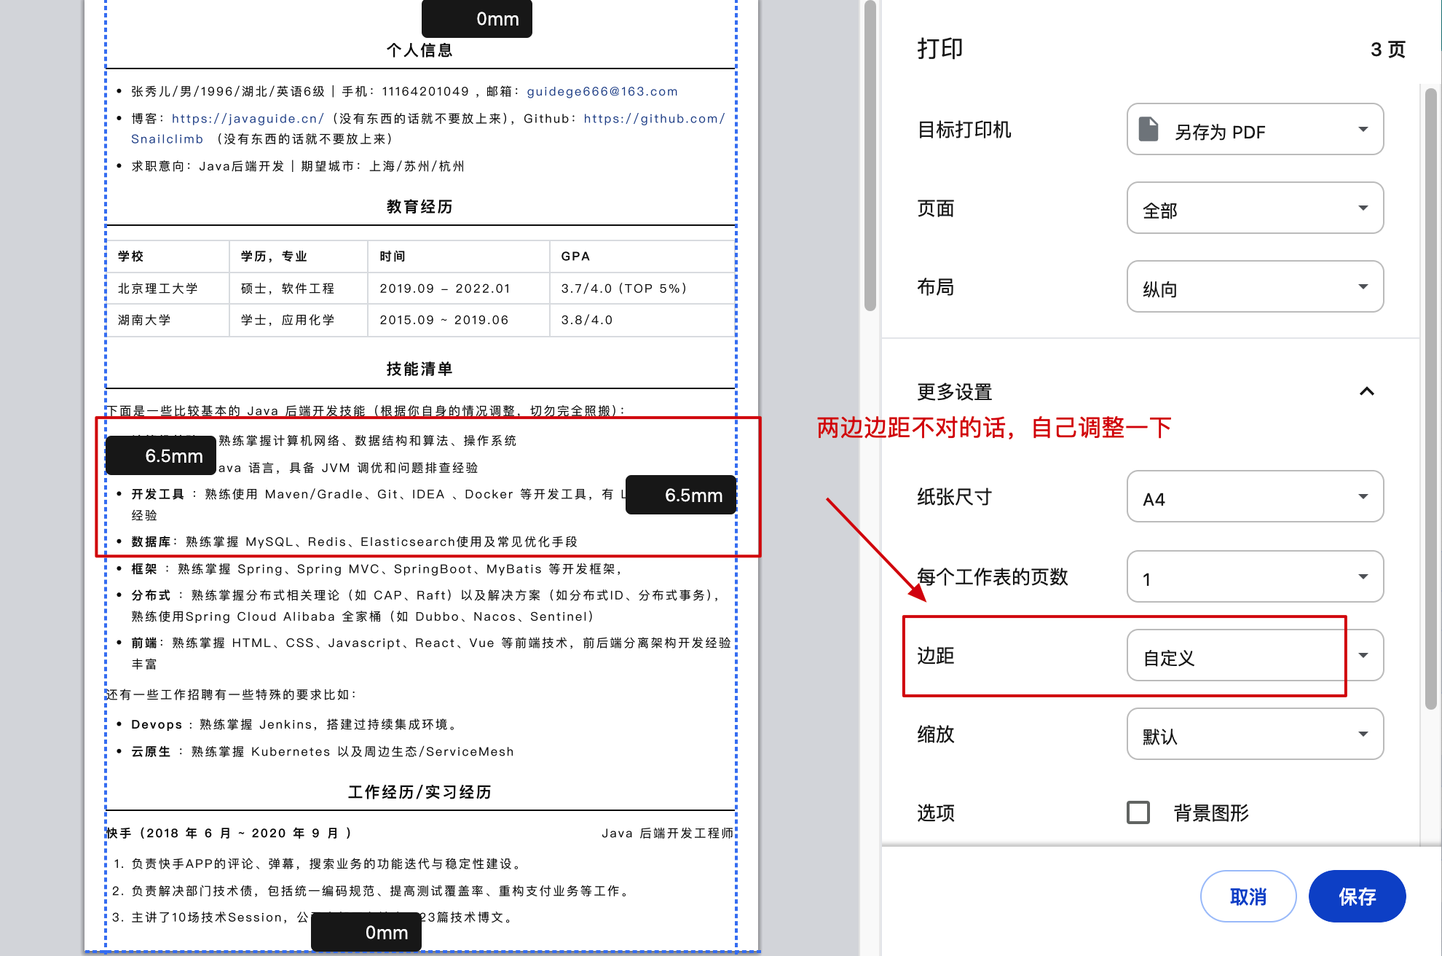Open the 纸张尺寸 A4 dropdown
The width and height of the screenshot is (1442, 956).
coord(1254,497)
